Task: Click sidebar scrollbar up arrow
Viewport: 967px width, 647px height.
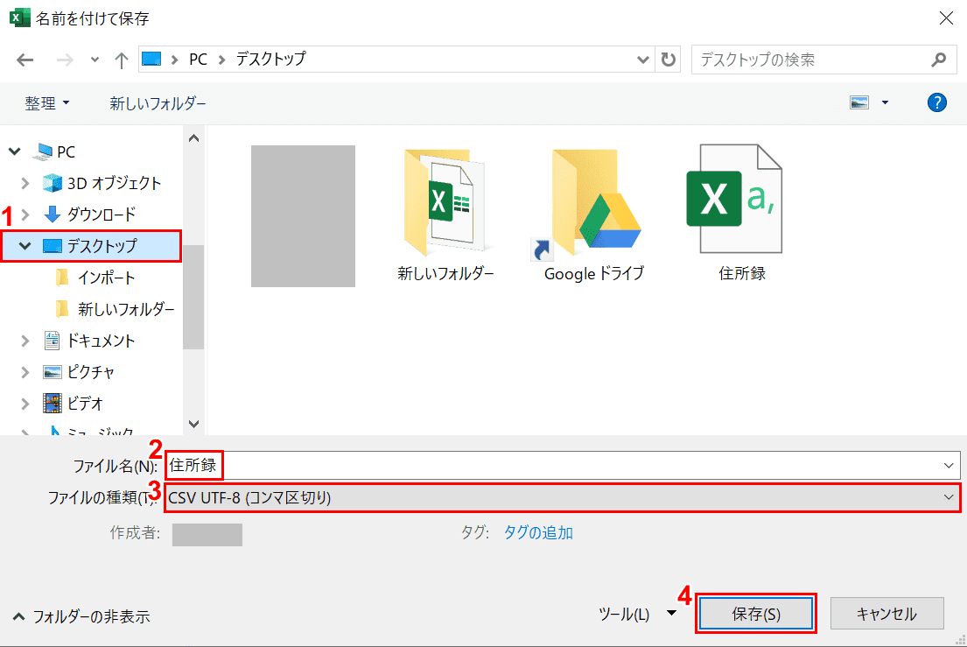Action: pos(193,138)
